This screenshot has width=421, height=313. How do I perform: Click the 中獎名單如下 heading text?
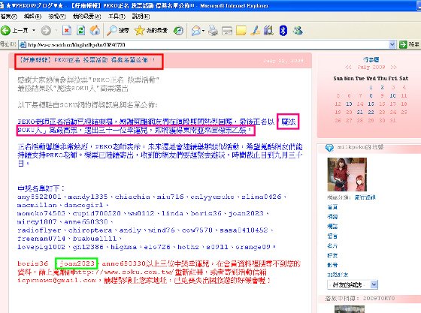point(41,188)
